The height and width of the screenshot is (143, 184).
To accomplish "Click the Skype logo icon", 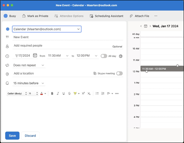I will point(95,73).
